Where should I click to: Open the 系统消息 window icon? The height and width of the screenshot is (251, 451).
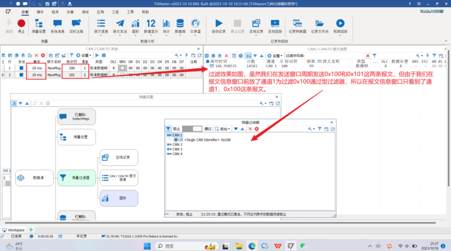click(x=57, y=25)
